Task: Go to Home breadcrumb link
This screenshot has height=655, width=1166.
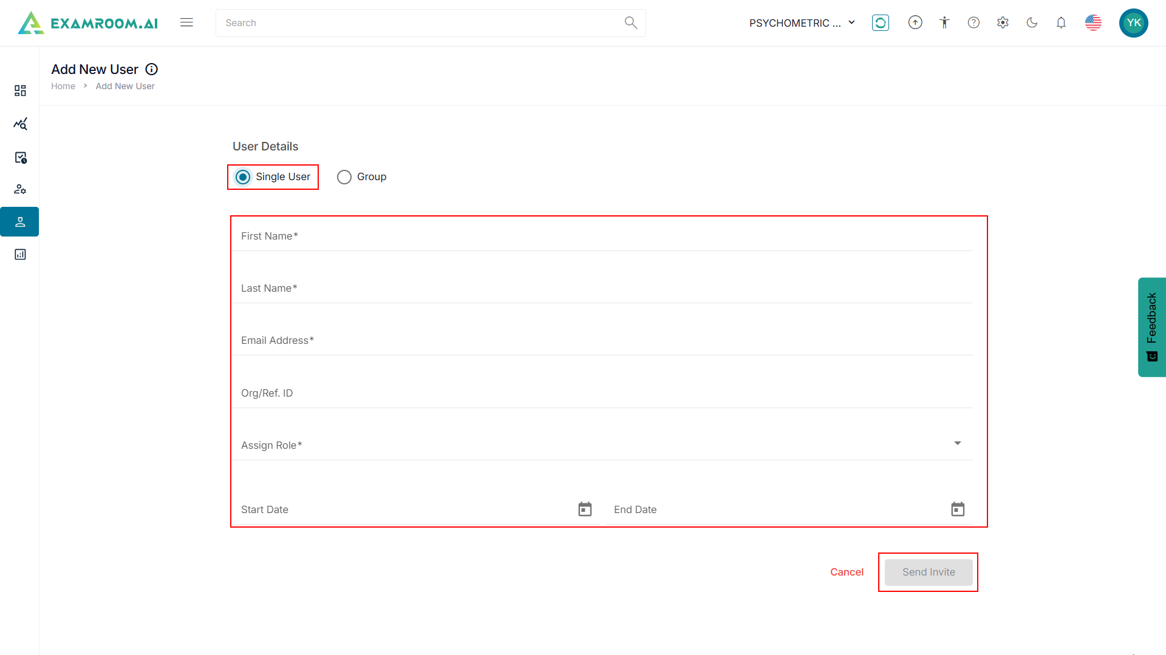Action: 63,86
